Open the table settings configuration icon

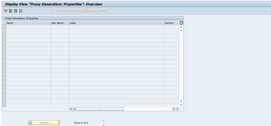[181, 23]
